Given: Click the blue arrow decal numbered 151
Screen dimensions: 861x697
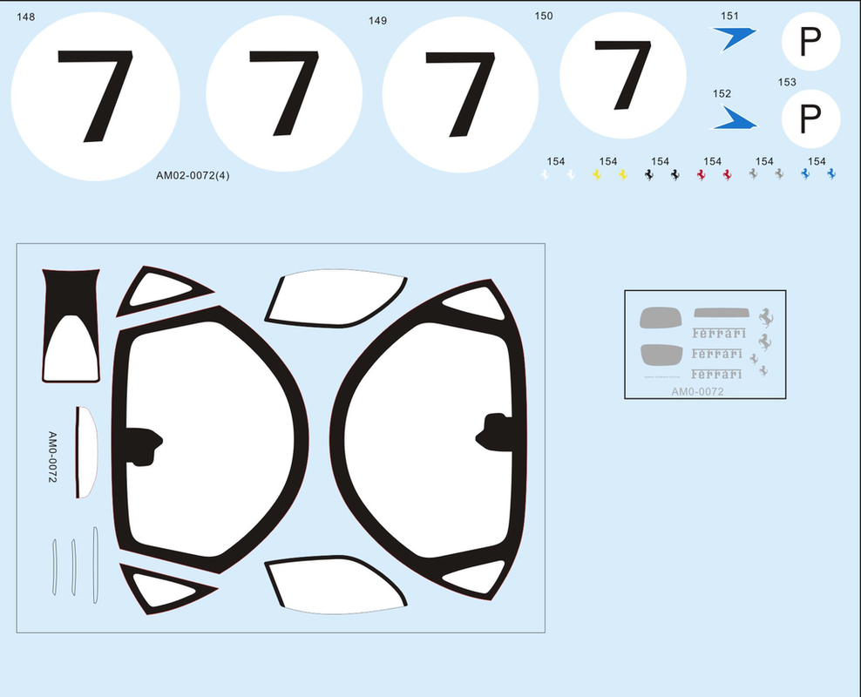Looking at the screenshot, I should click(734, 39).
